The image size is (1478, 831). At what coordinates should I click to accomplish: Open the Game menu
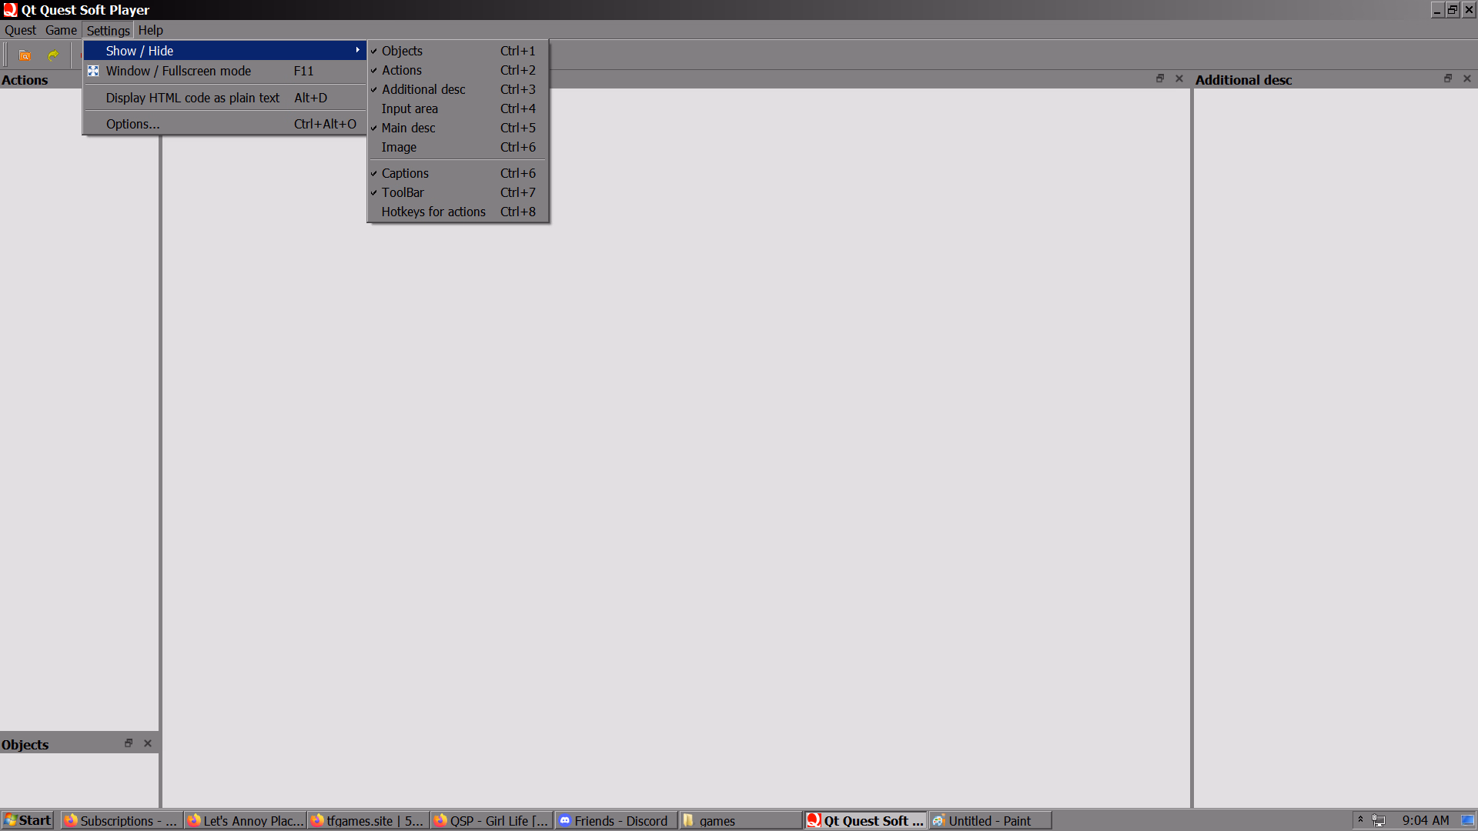point(61,30)
